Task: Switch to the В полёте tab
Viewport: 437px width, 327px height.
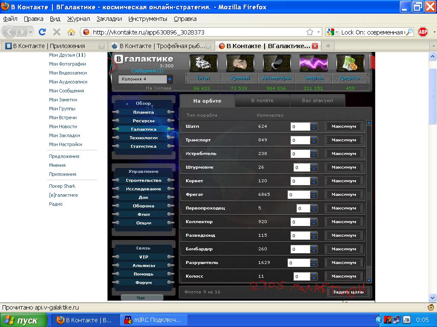Action: click(262, 100)
